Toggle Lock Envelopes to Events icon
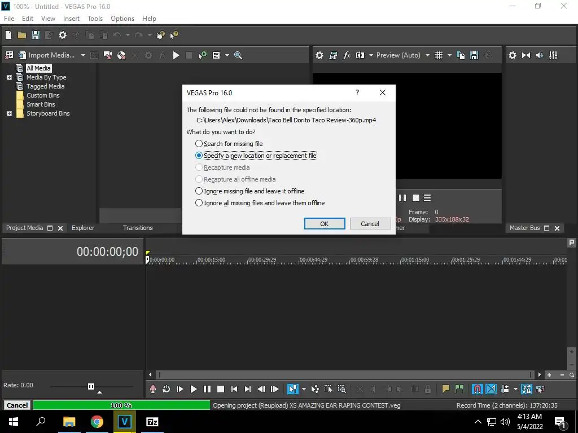578x433 pixels. [527, 389]
